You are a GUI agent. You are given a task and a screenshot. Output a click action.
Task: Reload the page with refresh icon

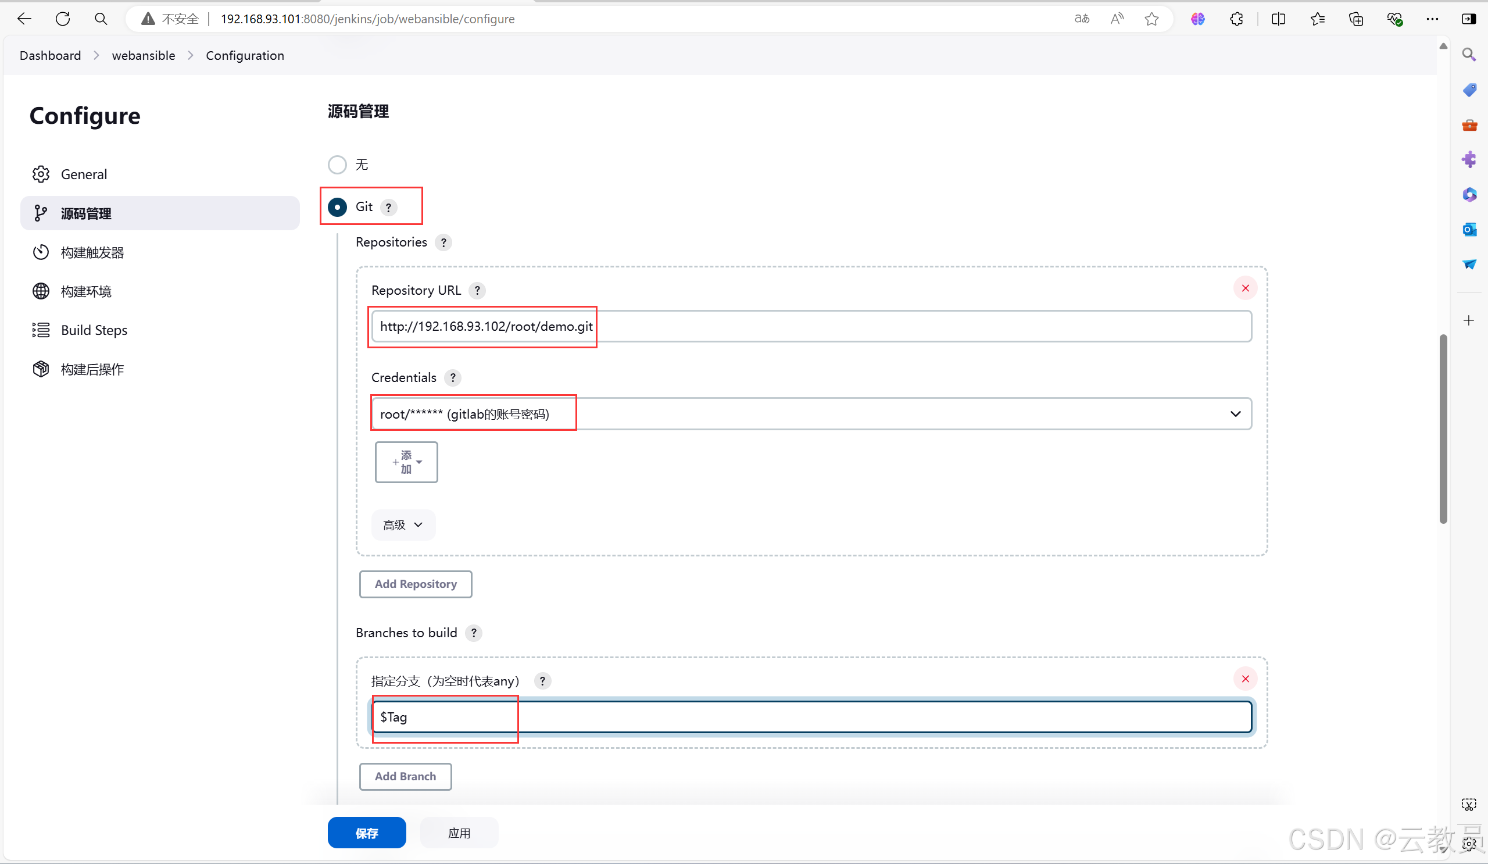tap(63, 19)
